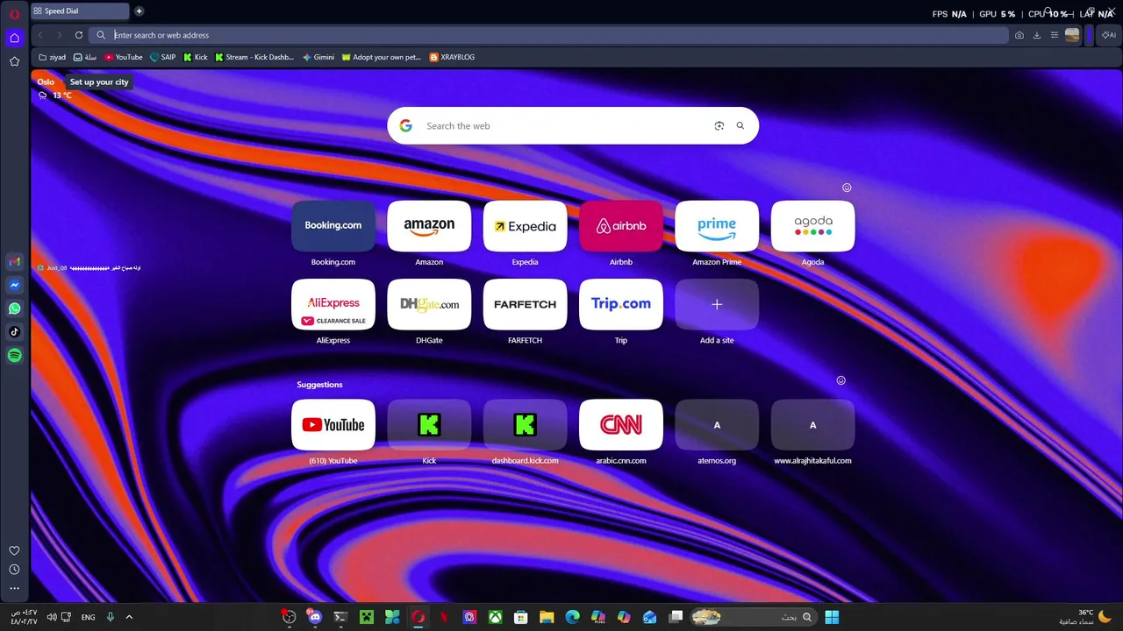Open sidebar setup three-dots menu
1123x631 pixels.
14,588
